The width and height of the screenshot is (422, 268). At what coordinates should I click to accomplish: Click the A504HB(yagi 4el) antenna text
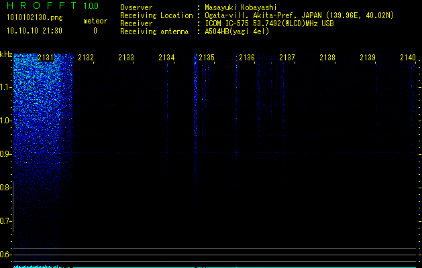237,31
